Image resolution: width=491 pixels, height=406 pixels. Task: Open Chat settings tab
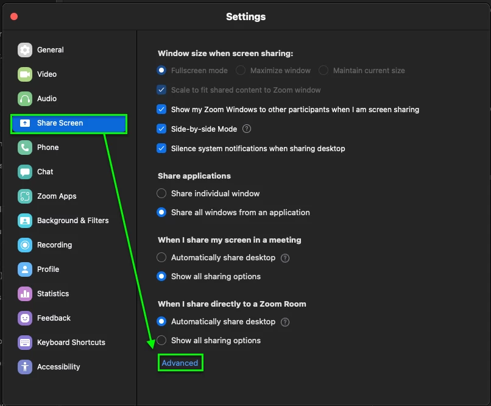pyautogui.click(x=69, y=172)
